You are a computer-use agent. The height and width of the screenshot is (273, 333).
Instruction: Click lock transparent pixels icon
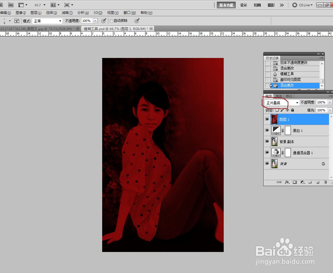point(277,110)
